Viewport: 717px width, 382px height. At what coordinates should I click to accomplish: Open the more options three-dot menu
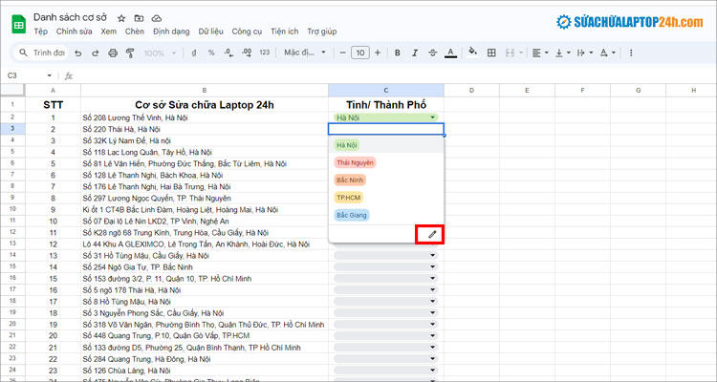pyautogui.click(x=631, y=53)
